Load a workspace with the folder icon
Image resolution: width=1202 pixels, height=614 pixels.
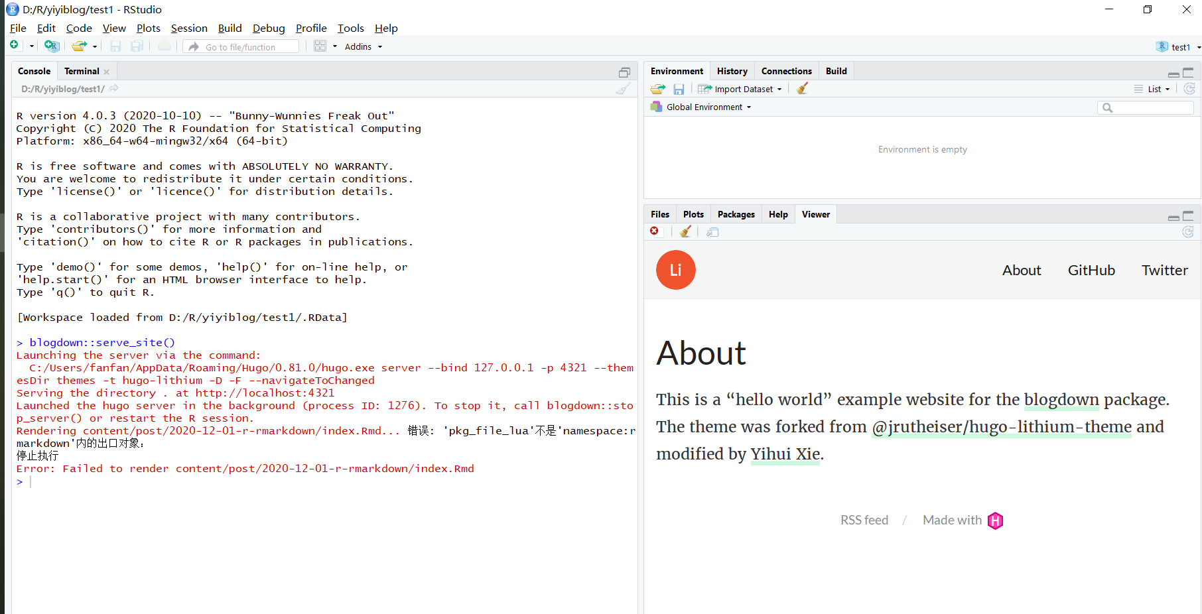point(658,89)
